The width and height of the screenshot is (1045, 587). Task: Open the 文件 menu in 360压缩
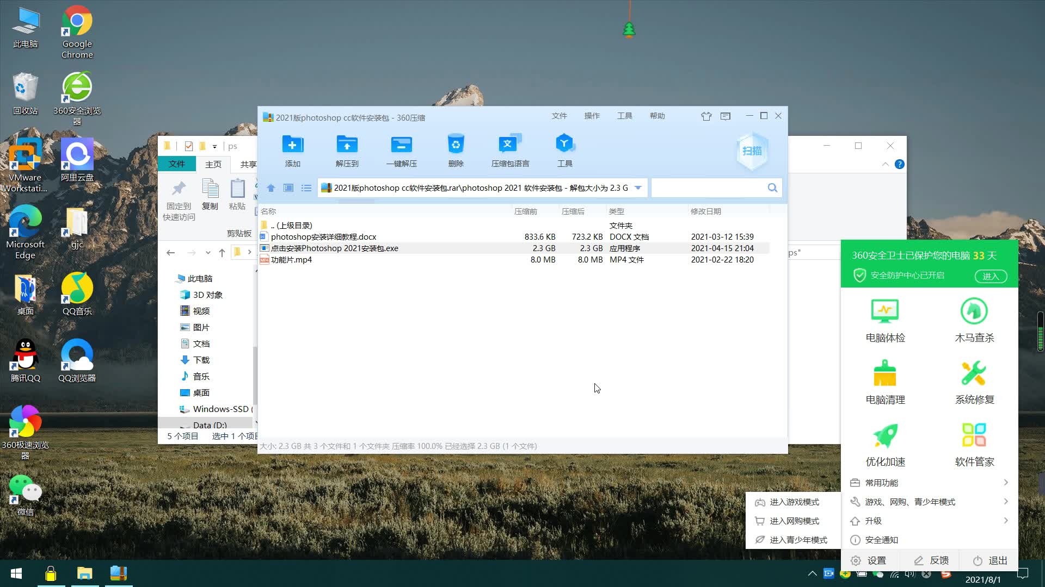pyautogui.click(x=559, y=116)
